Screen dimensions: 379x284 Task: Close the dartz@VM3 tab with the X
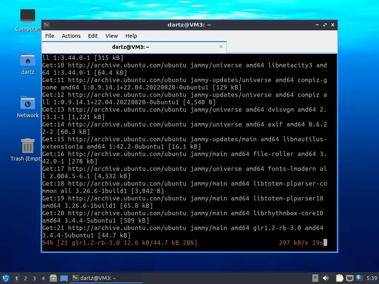click(x=221, y=47)
